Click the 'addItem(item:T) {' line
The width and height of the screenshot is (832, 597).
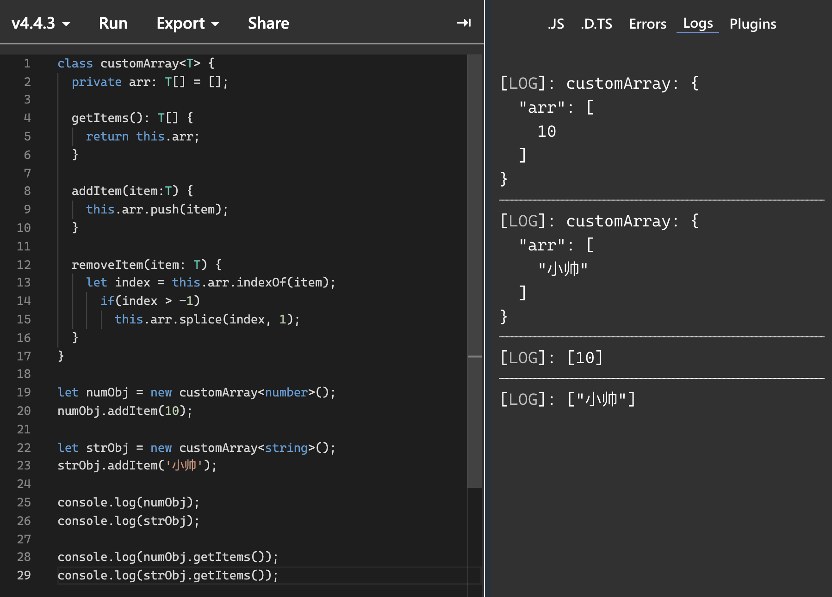[x=132, y=191]
